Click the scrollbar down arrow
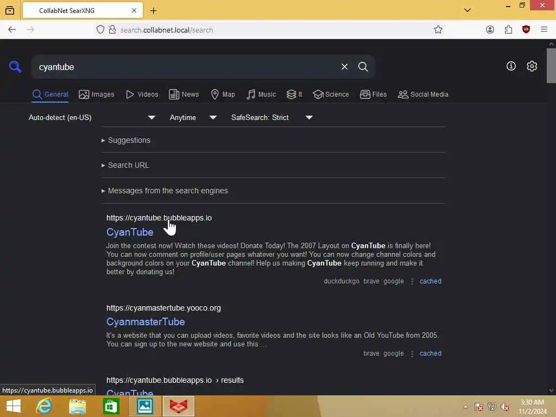This screenshot has width=556, height=417. coord(551,390)
